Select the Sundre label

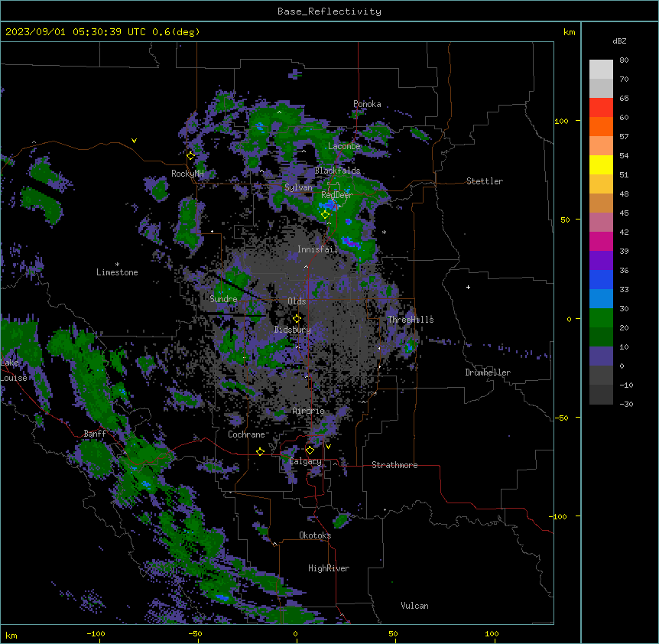click(x=223, y=299)
